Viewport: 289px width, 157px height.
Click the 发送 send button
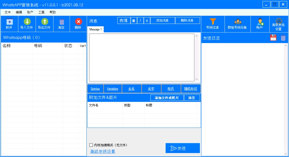pos(183,148)
